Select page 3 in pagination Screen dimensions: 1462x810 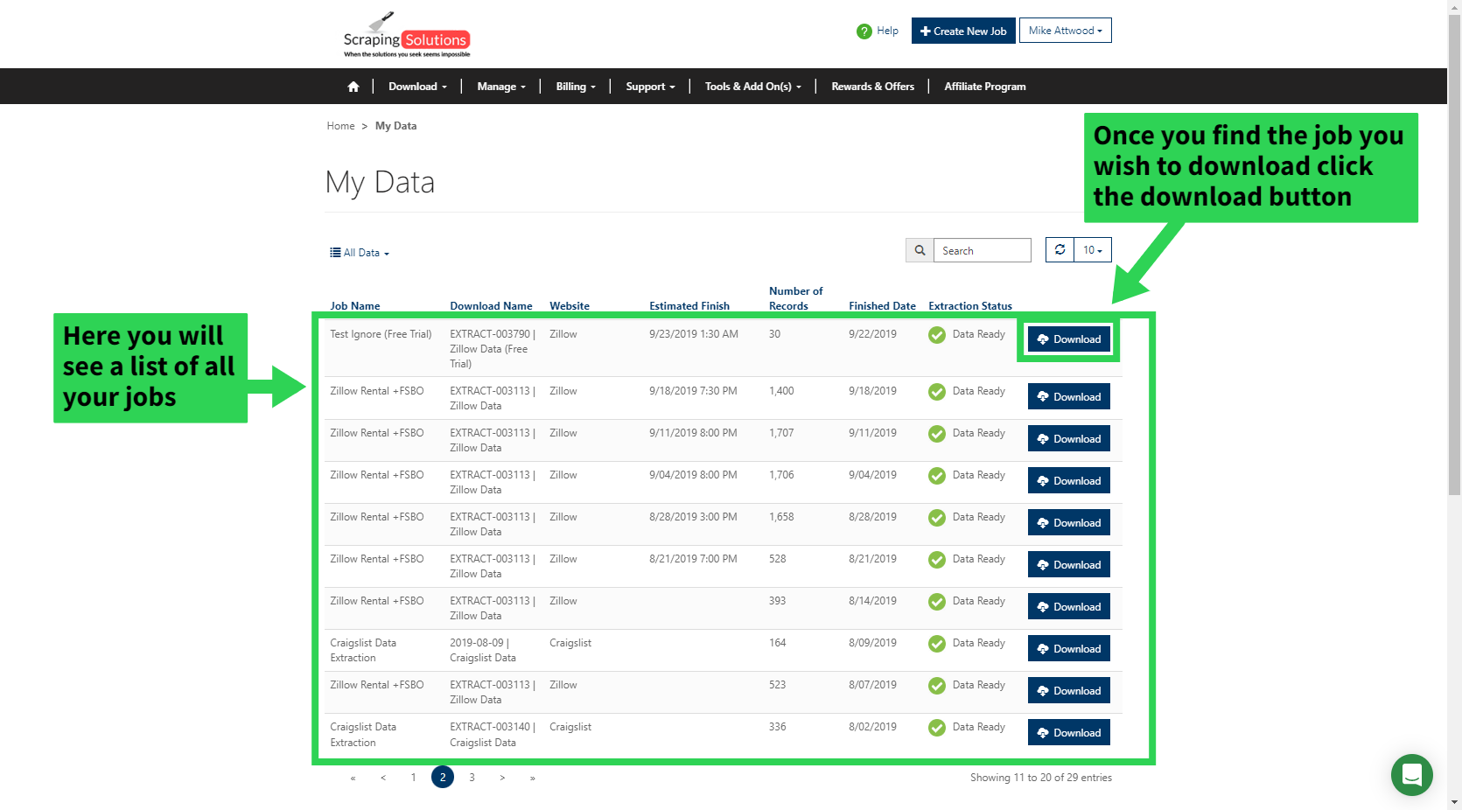[x=472, y=778]
